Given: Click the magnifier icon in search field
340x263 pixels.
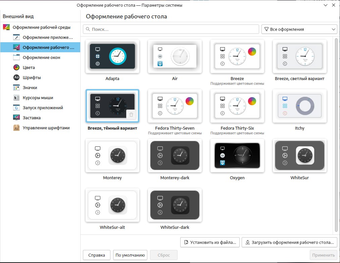Looking at the screenshot, I should click(88, 29).
